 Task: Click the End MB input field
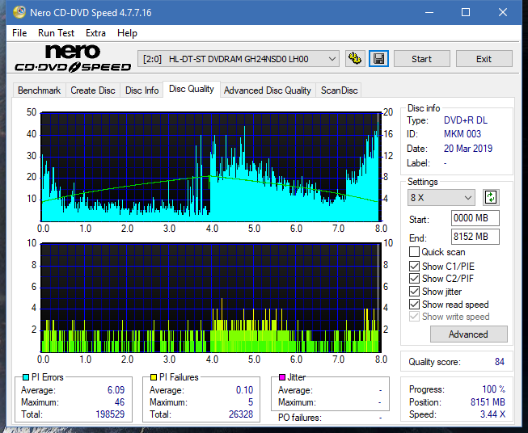tap(475, 237)
